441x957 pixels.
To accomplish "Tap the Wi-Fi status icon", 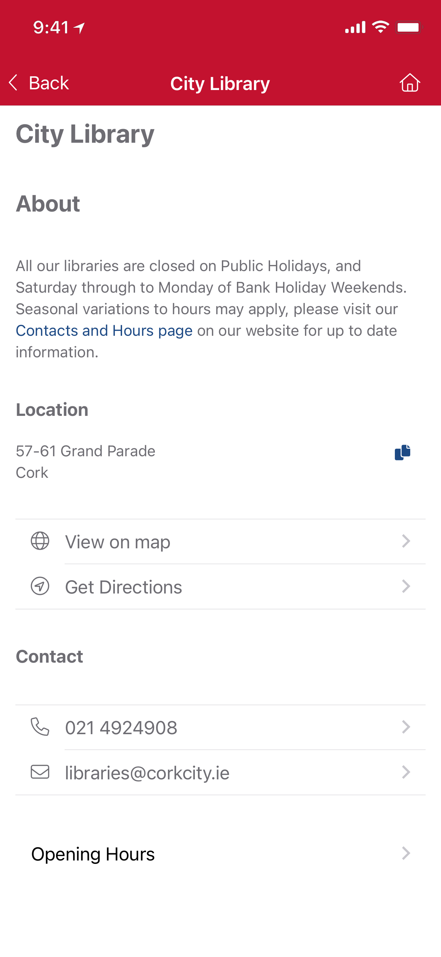I will click(380, 27).
